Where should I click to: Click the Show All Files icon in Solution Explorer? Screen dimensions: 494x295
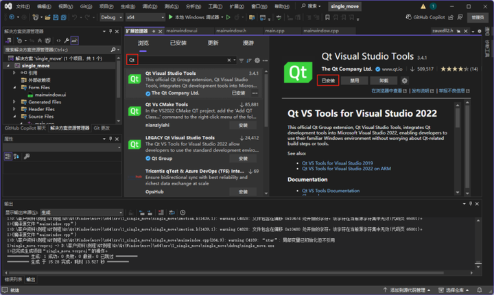[47, 40]
